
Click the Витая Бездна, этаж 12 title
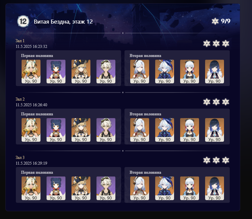pos(63,22)
